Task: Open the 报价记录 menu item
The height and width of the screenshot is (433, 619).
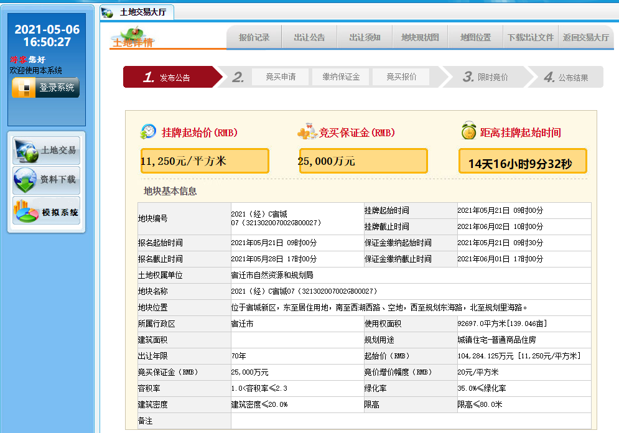Action: [254, 37]
